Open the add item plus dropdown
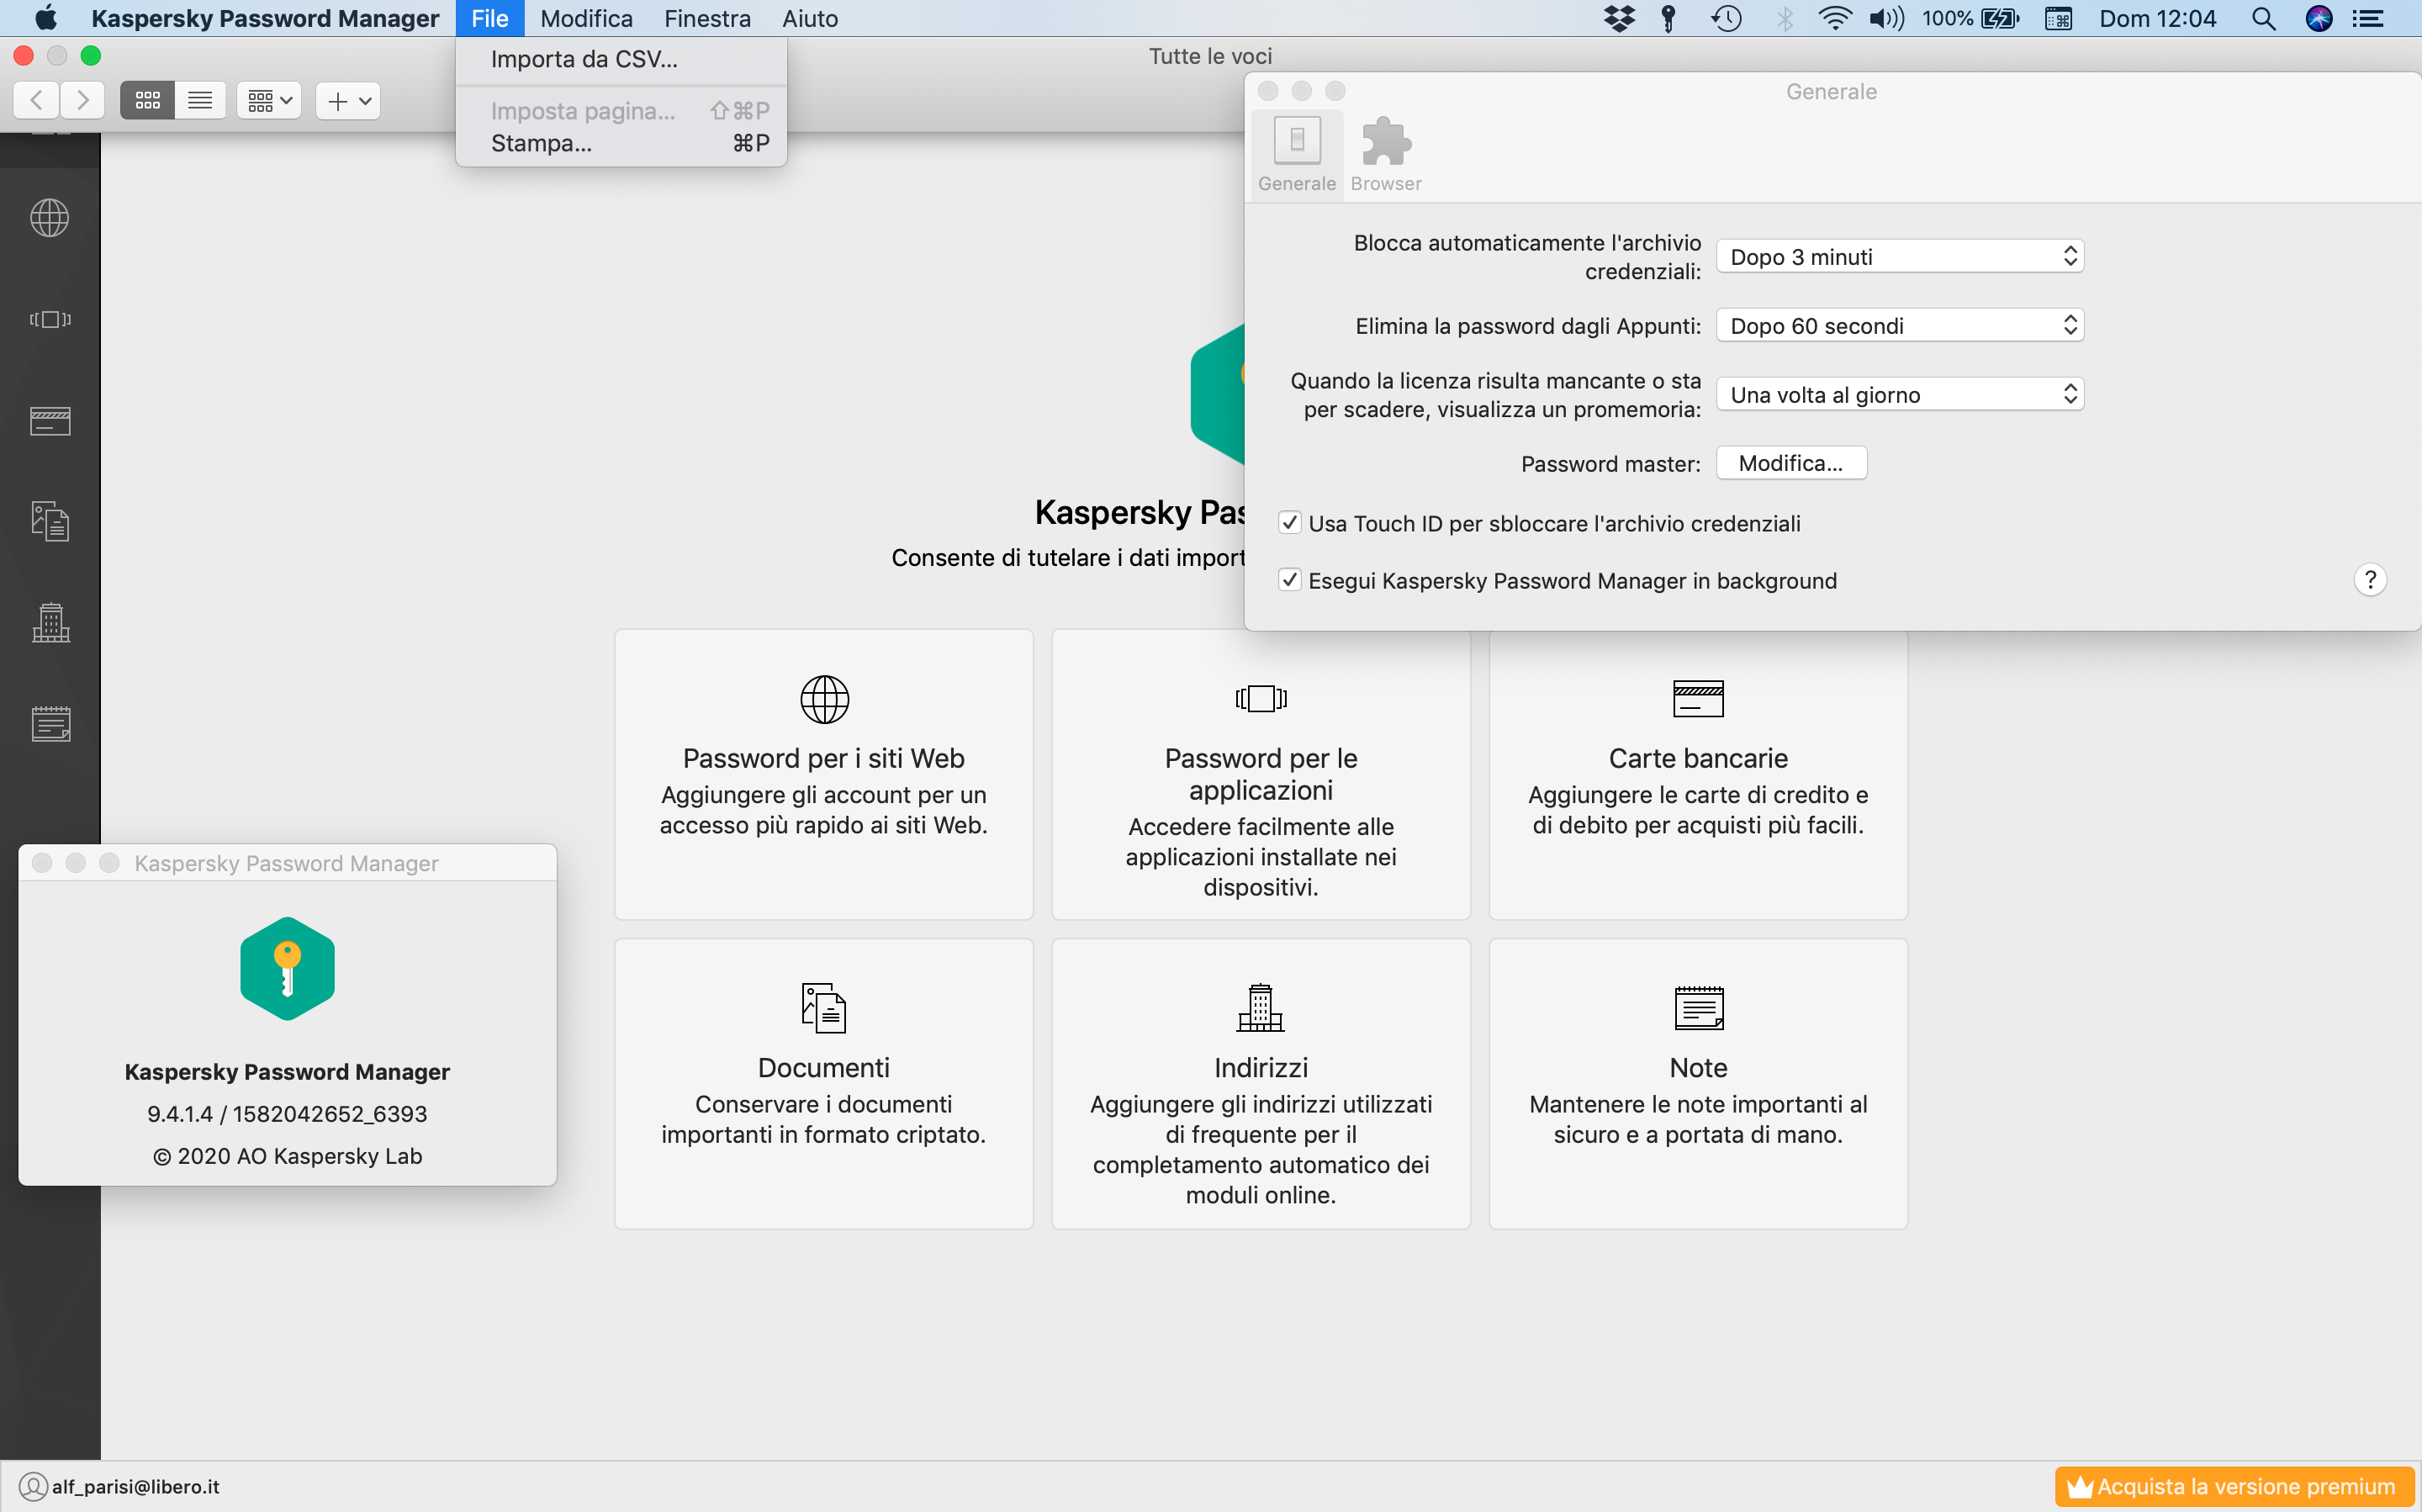2422x1512 pixels. [348, 100]
